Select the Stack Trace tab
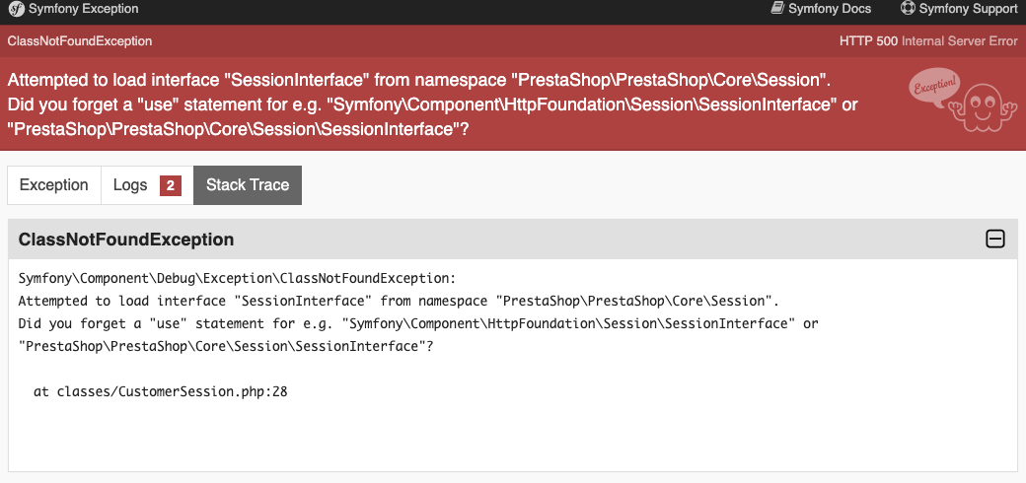This screenshot has width=1026, height=483. 248,185
